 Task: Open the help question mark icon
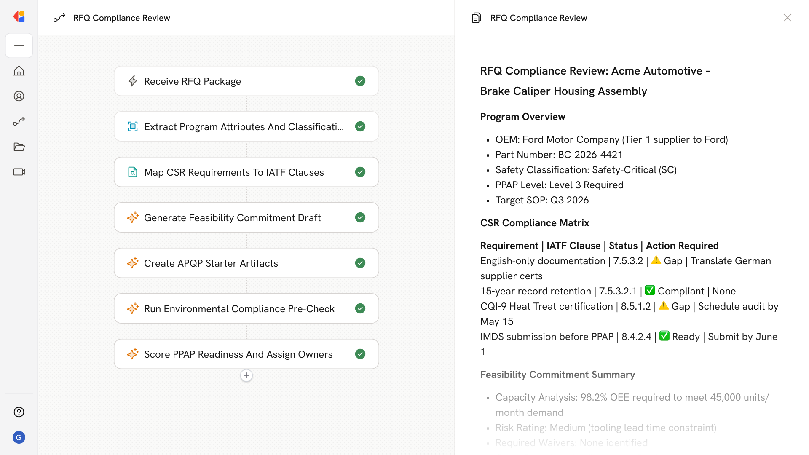click(19, 412)
